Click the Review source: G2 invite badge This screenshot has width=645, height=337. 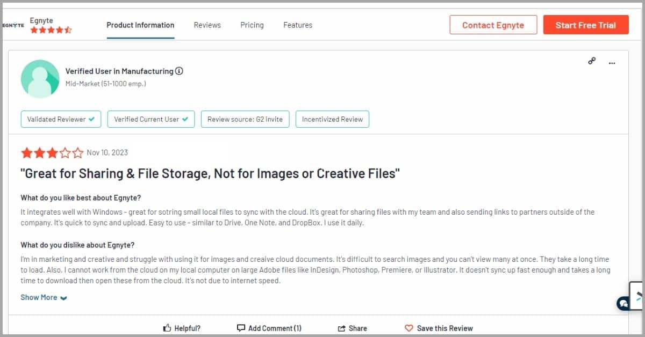[245, 119]
